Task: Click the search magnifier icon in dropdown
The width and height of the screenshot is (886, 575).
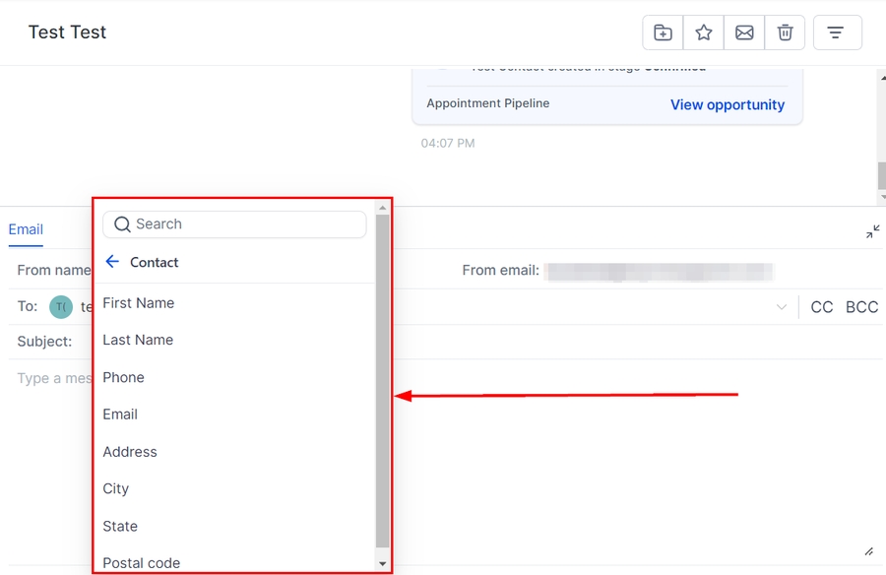Action: tap(123, 224)
